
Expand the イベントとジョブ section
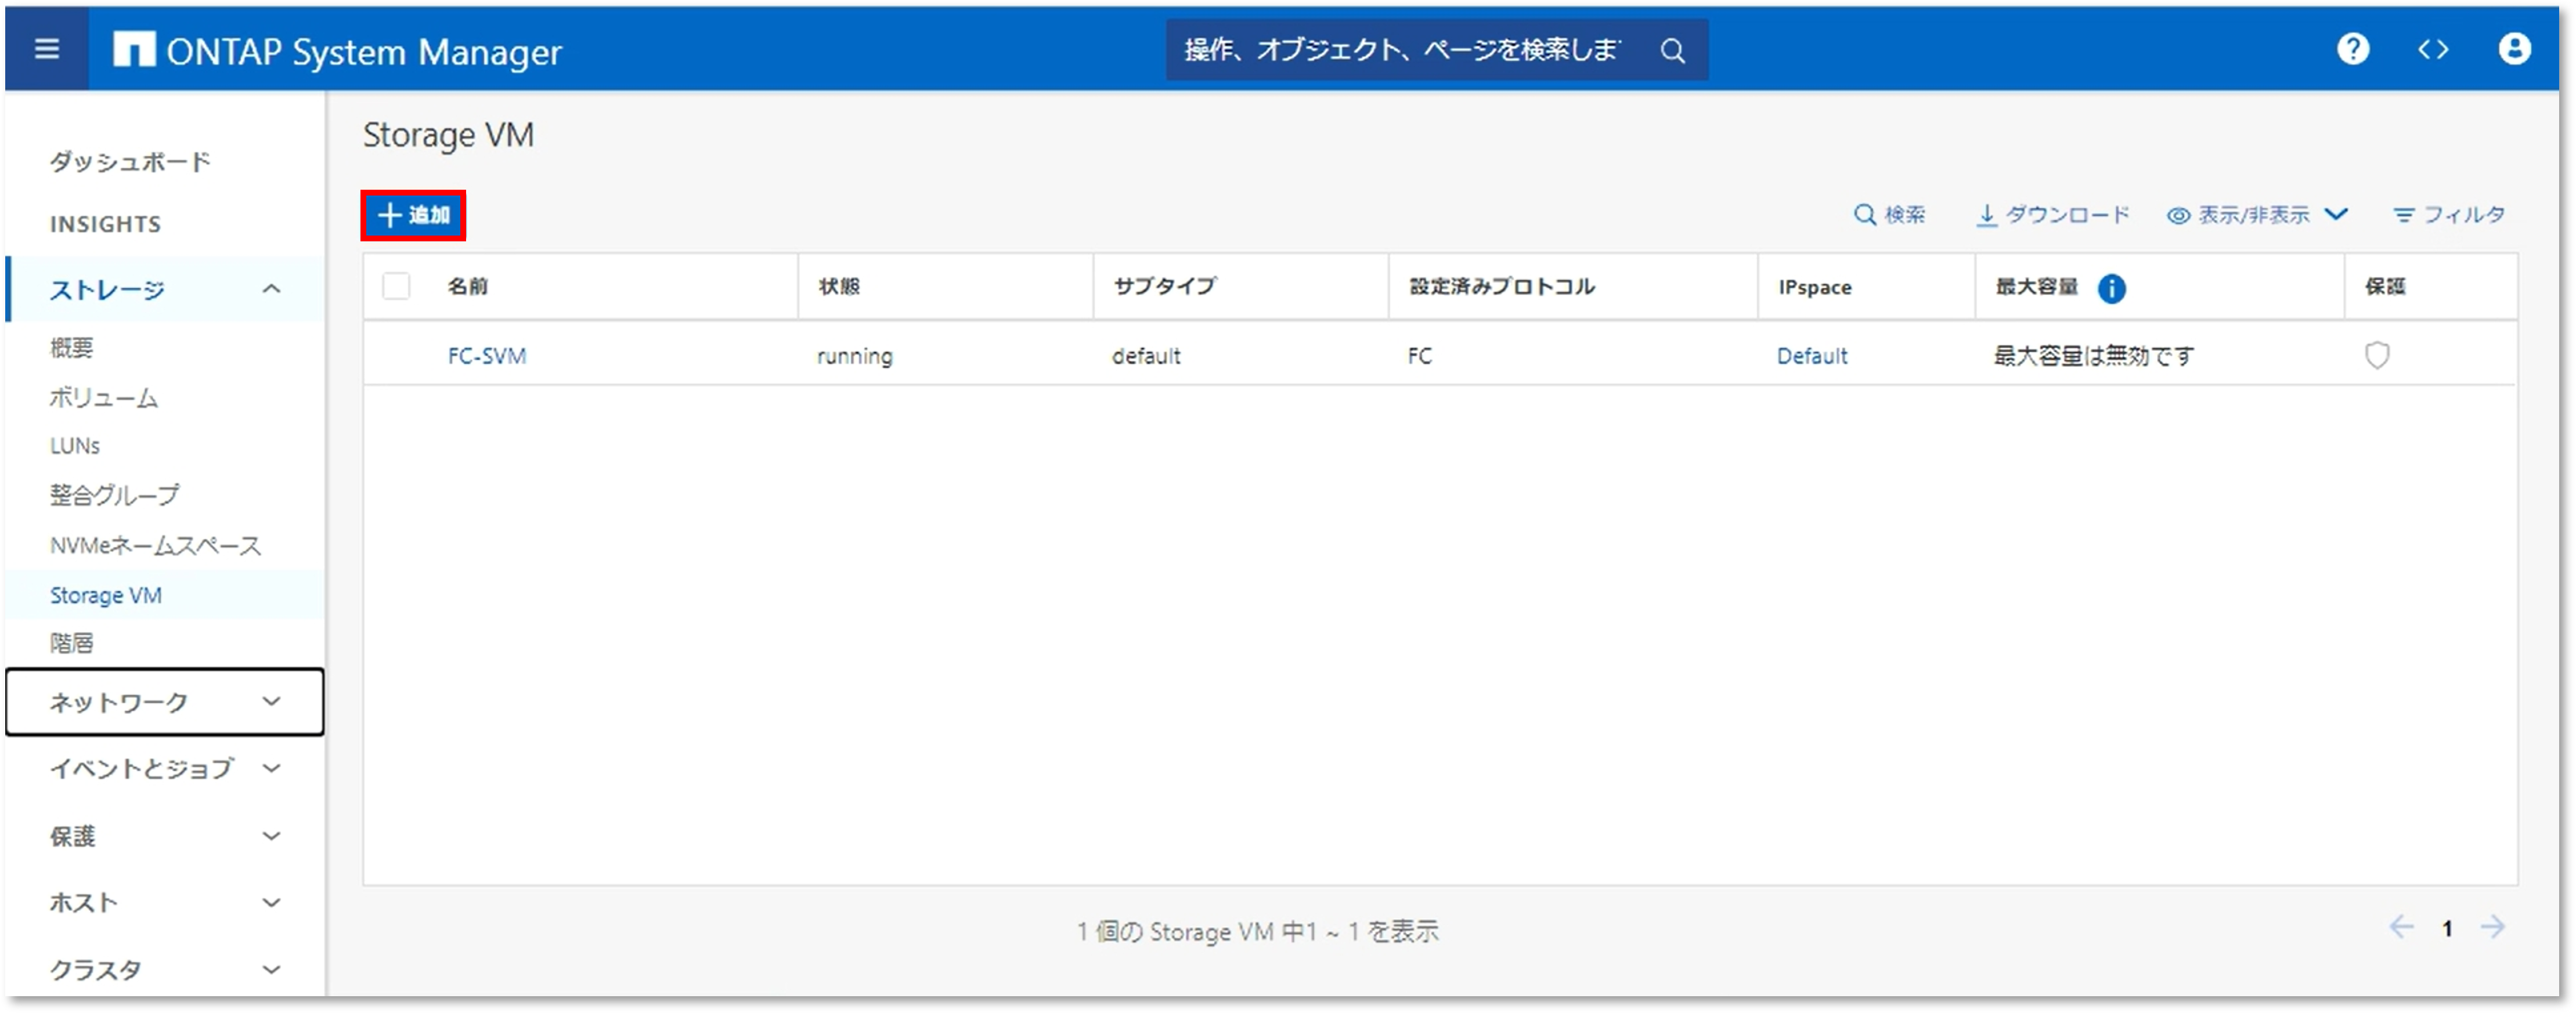[x=165, y=768]
